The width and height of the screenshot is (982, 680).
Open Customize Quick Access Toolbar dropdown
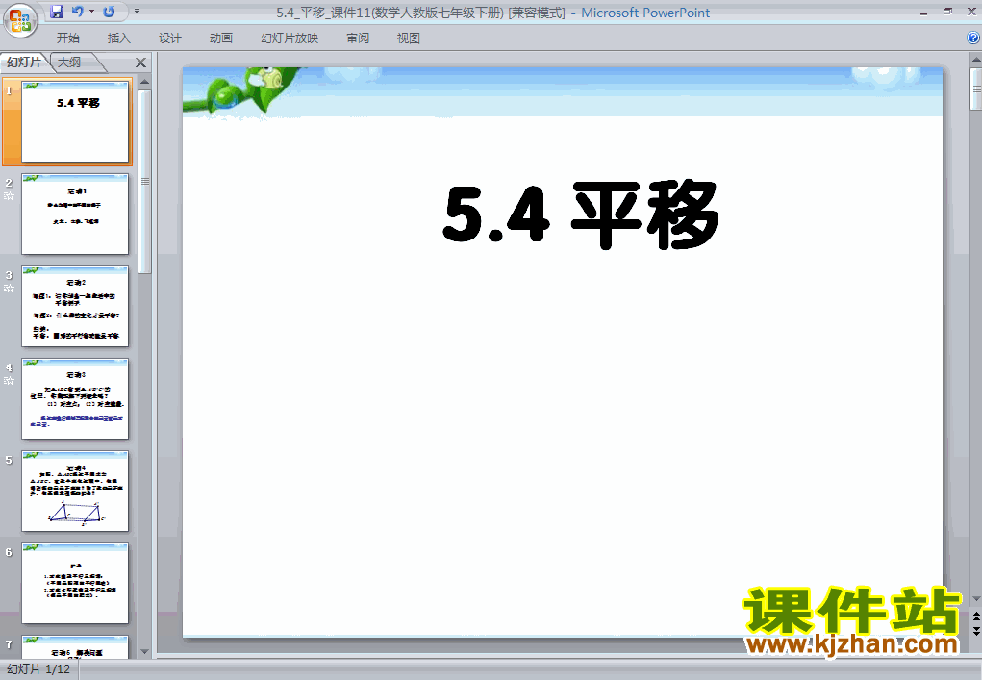click(138, 12)
